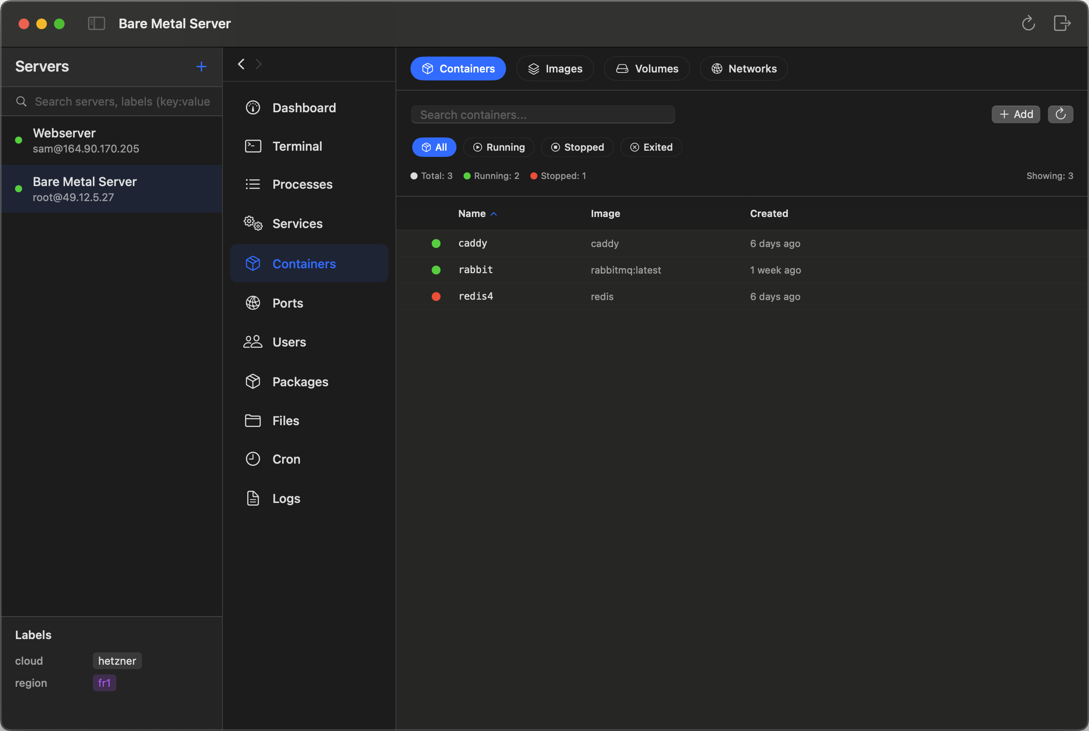Toggle the sidebar panel icon
The height and width of the screenshot is (731, 1089).
click(96, 23)
